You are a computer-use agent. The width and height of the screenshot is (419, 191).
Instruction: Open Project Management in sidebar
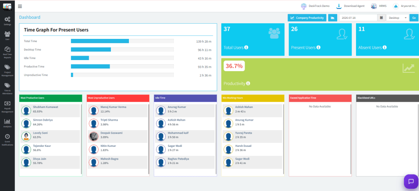point(7,70)
